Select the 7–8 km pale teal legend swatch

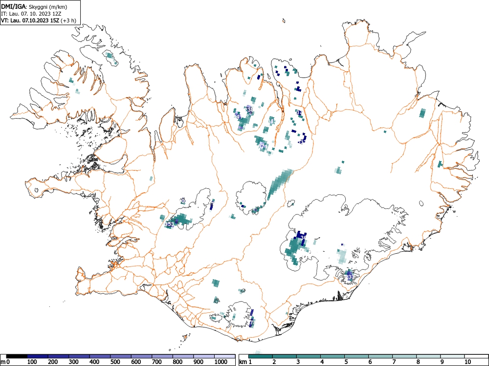(404, 356)
